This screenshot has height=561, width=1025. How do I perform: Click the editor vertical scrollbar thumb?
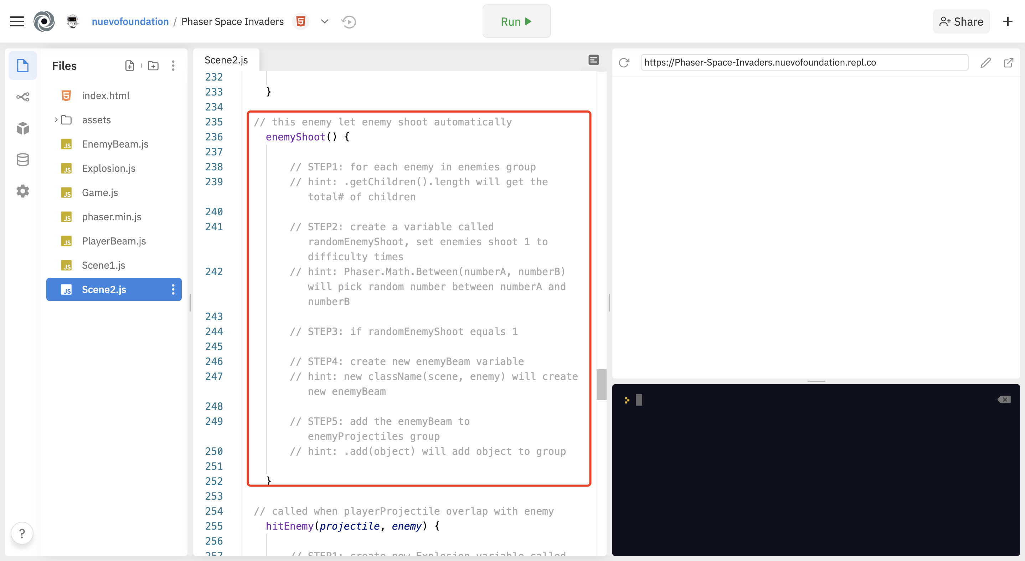click(x=601, y=384)
